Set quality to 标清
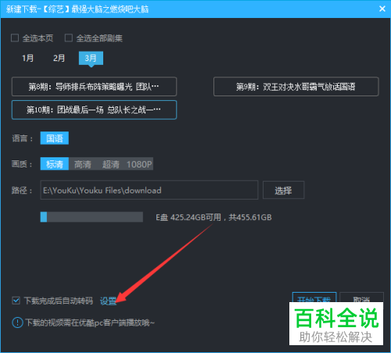Image resolution: width=391 pixels, height=353 pixels. (x=55, y=164)
